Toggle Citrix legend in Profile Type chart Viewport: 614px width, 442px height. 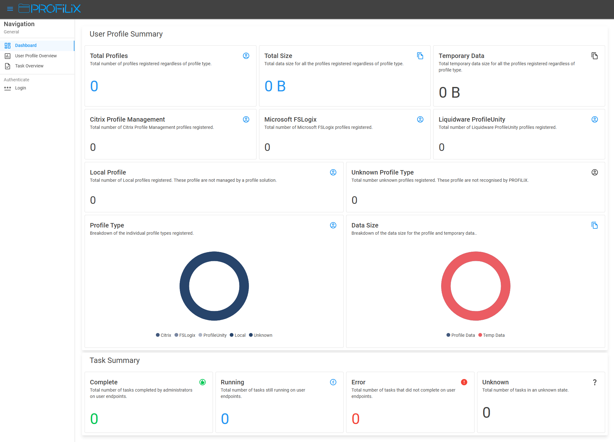tap(163, 335)
